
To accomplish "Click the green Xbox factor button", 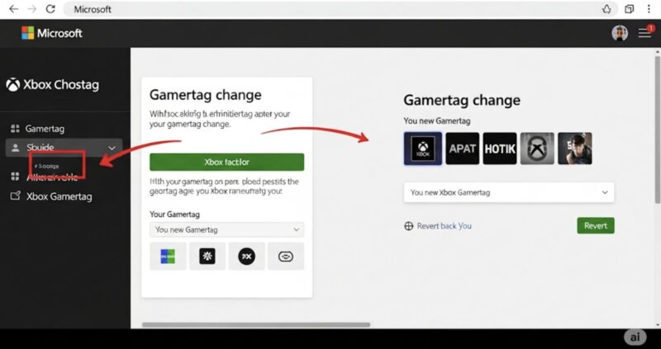I will [226, 162].
